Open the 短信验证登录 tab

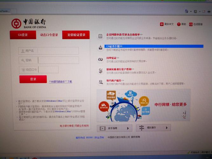point(76,35)
